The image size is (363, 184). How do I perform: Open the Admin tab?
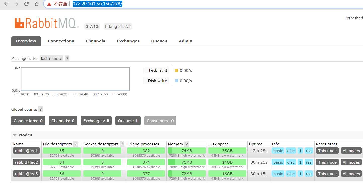(x=186, y=41)
